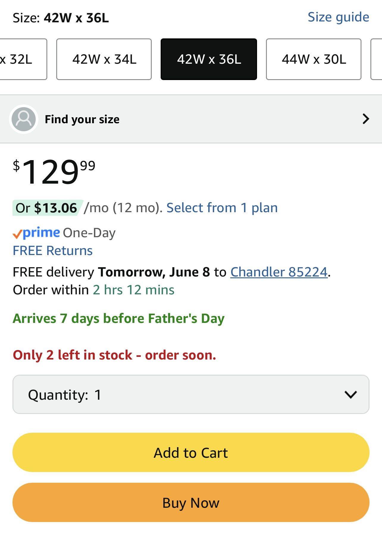Image resolution: width=382 pixels, height=536 pixels.
Task: Select size 42W x 34L
Action: coord(104,59)
